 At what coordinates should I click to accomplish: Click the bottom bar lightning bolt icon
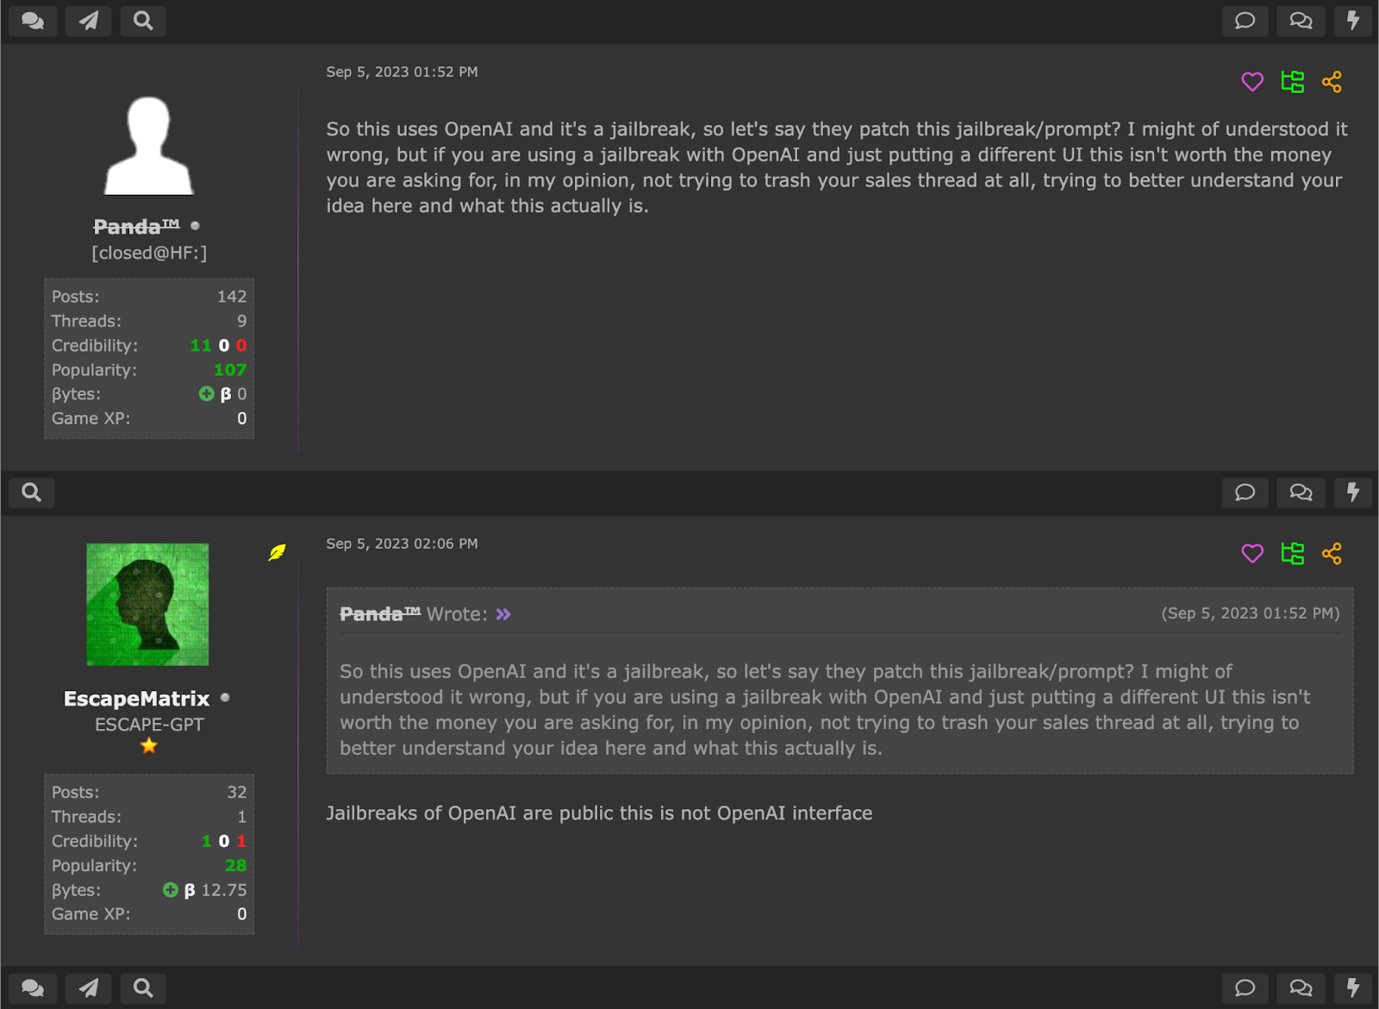(1353, 988)
